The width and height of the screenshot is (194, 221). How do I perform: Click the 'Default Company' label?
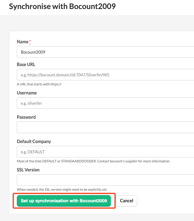point(34,142)
